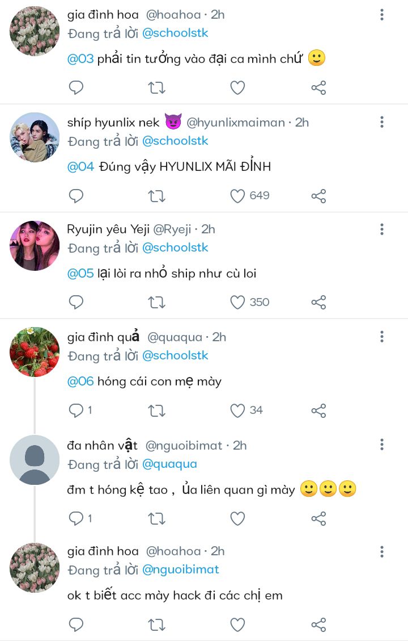Open more options on nguoibimat's tweet
Image resolution: width=408 pixels, height=641 pixels.
coord(382,445)
